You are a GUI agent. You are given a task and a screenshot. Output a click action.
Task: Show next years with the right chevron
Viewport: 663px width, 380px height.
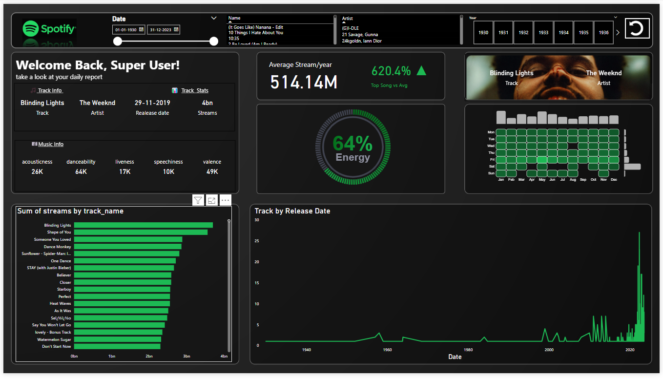coord(618,32)
